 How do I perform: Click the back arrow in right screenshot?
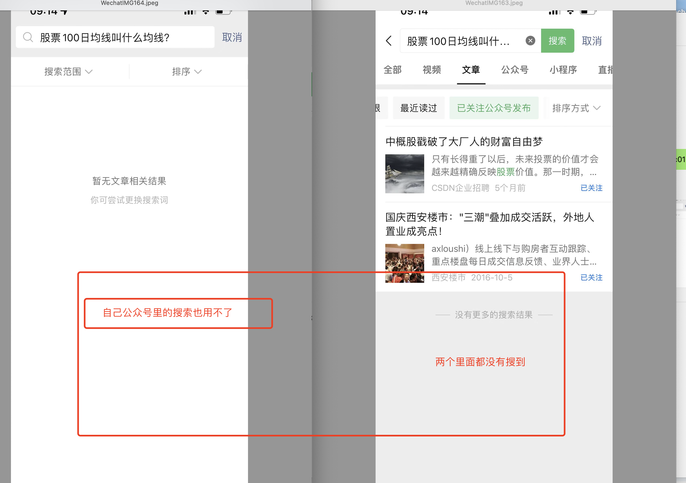pyautogui.click(x=388, y=41)
